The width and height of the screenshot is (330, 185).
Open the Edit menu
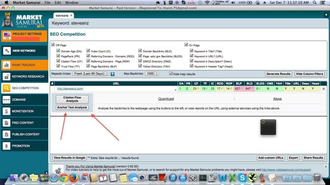58,3
